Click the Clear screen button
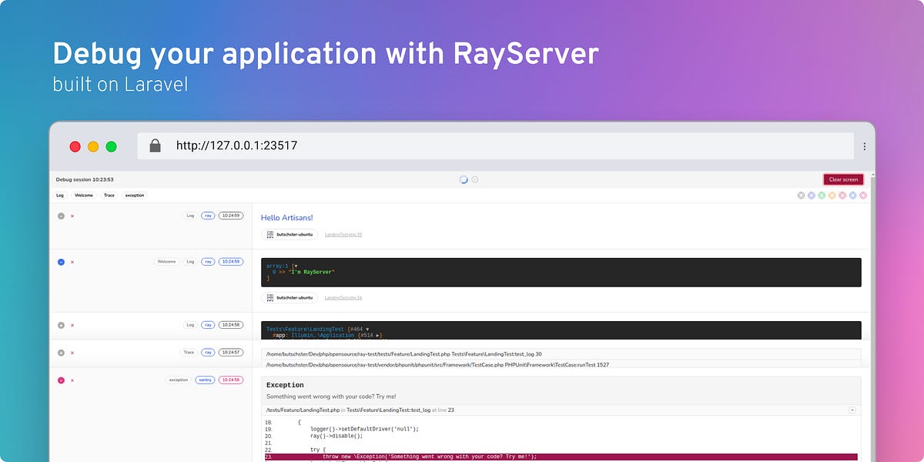The image size is (924, 462). point(843,179)
